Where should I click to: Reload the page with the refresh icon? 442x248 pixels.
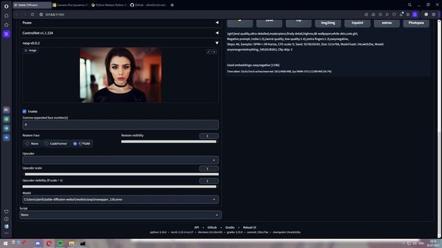(32, 14)
